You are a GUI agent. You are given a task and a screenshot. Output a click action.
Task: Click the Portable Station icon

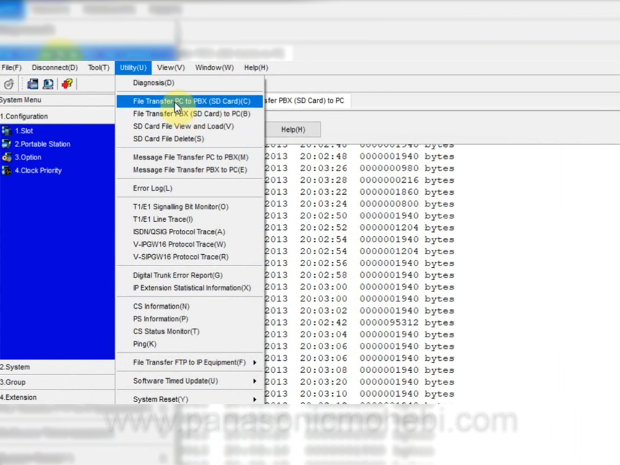7,144
